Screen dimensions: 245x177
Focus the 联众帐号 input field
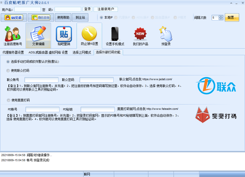coord(41,80)
